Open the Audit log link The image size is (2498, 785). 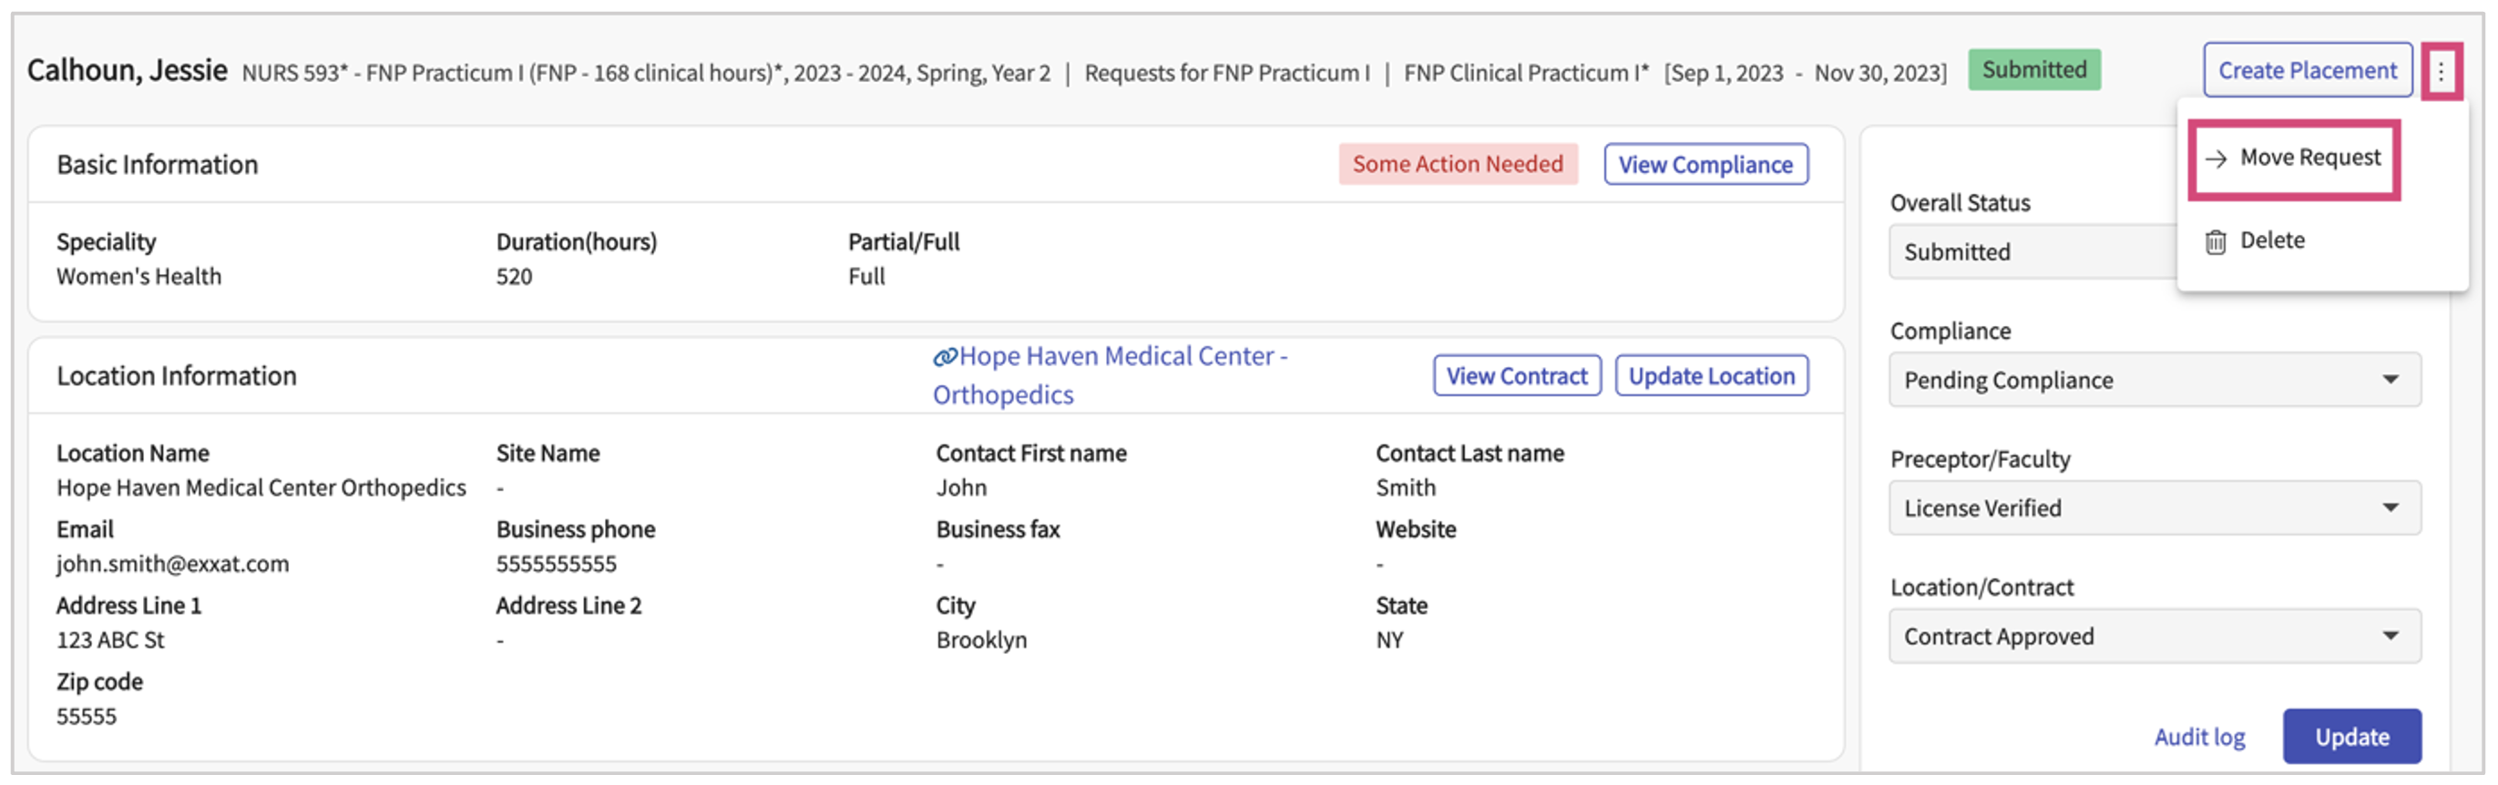click(2198, 737)
